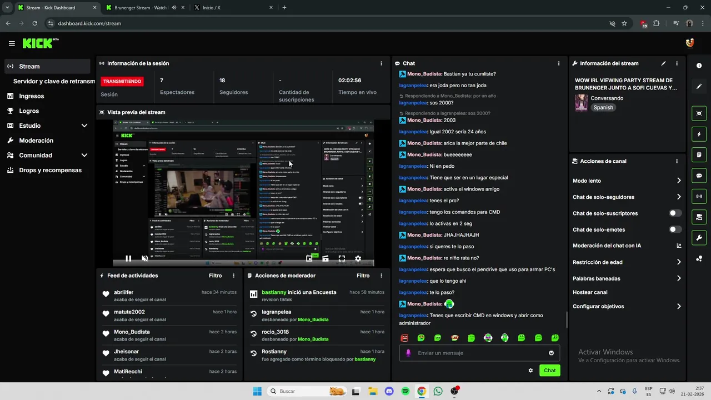This screenshot has height=400, width=711.
Task: Enable Chat de solo-suscriptores
Action: pyautogui.click(x=675, y=213)
